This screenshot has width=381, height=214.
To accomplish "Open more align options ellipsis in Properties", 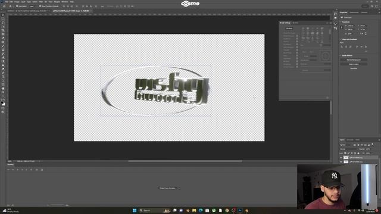I will click(366, 51).
